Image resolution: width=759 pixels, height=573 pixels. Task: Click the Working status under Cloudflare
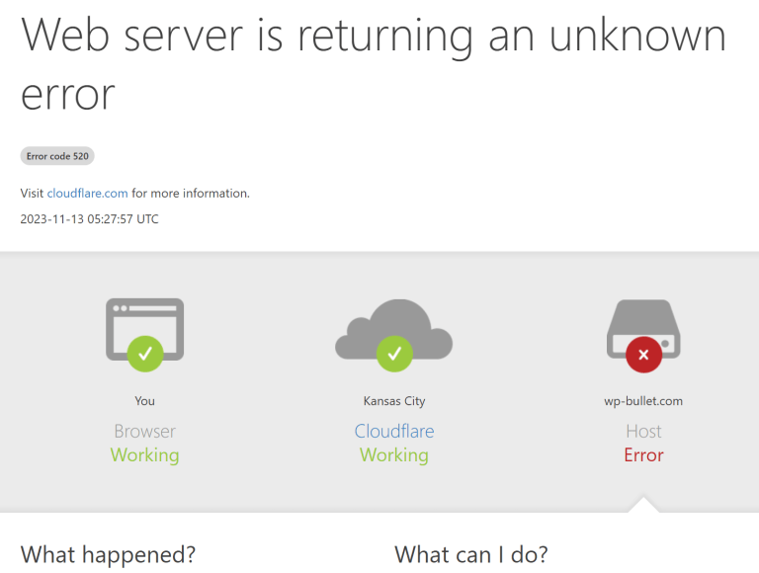click(x=394, y=455)
